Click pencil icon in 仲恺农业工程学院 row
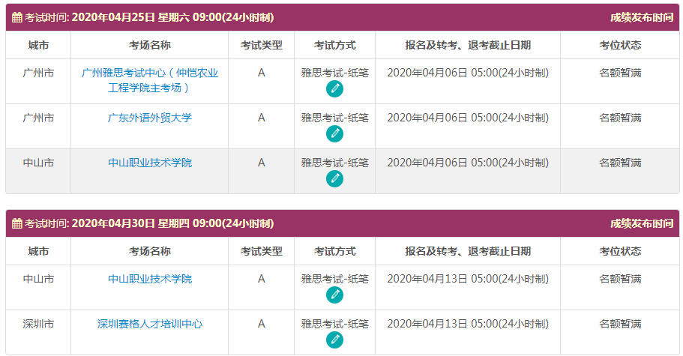Viewport: 683px width, 356px height. (x=334, y=88)
